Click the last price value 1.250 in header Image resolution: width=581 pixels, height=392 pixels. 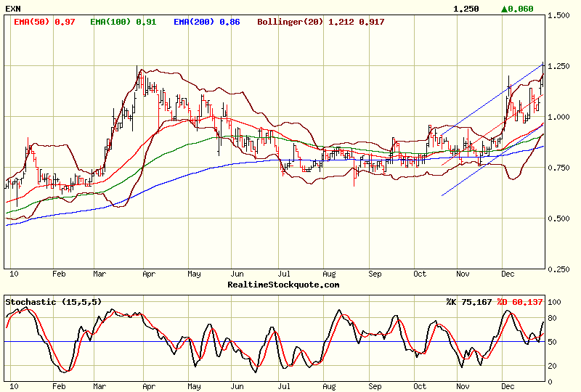(466, 9)
